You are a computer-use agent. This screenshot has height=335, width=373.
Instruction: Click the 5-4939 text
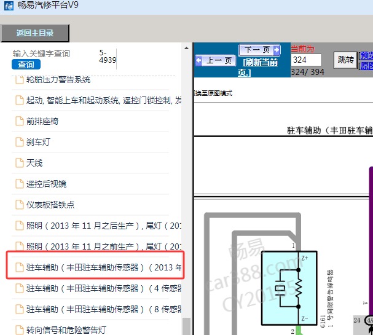click(x=108, y=57)
